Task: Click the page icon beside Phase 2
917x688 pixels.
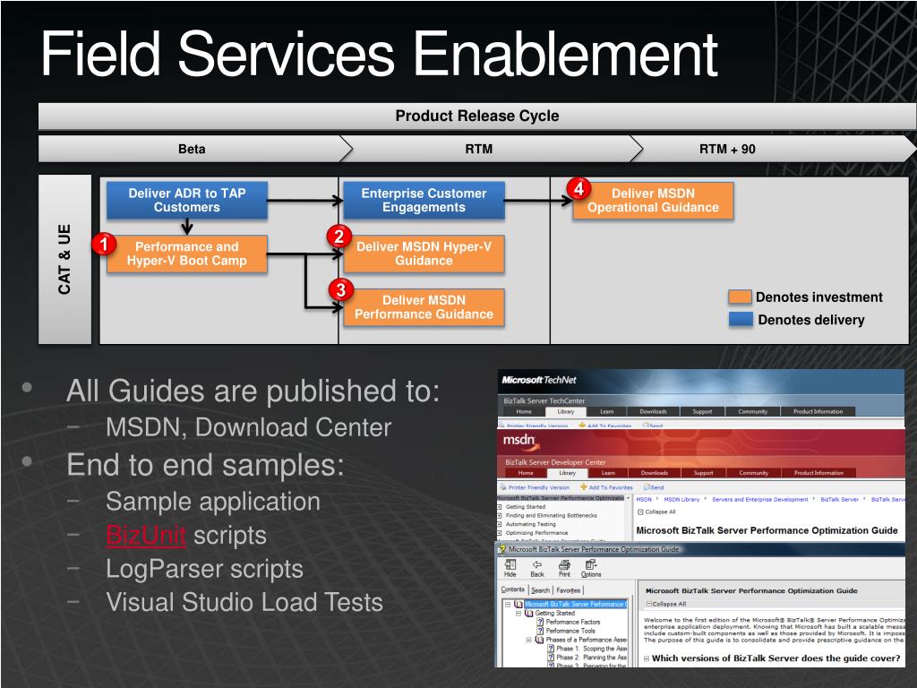Action: tap(551, 657)
